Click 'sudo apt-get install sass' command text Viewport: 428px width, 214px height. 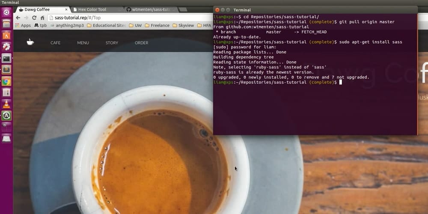[x=370, y=42]
